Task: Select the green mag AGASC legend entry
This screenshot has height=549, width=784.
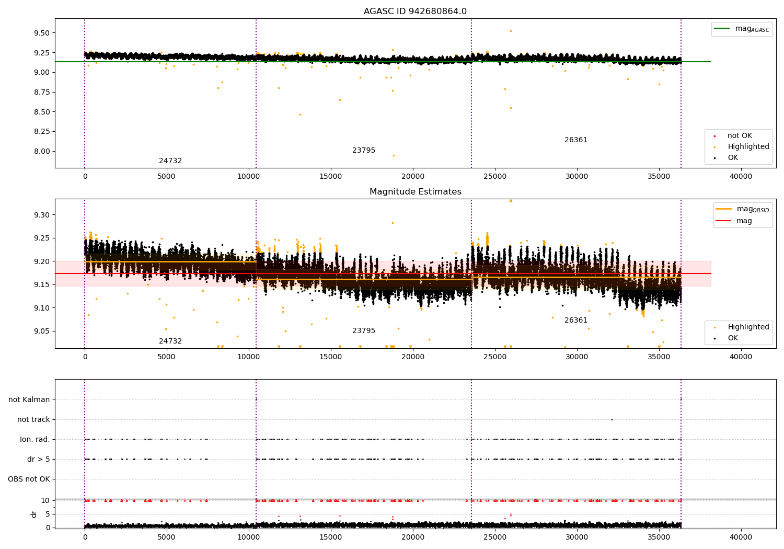Action: [742, 29]
